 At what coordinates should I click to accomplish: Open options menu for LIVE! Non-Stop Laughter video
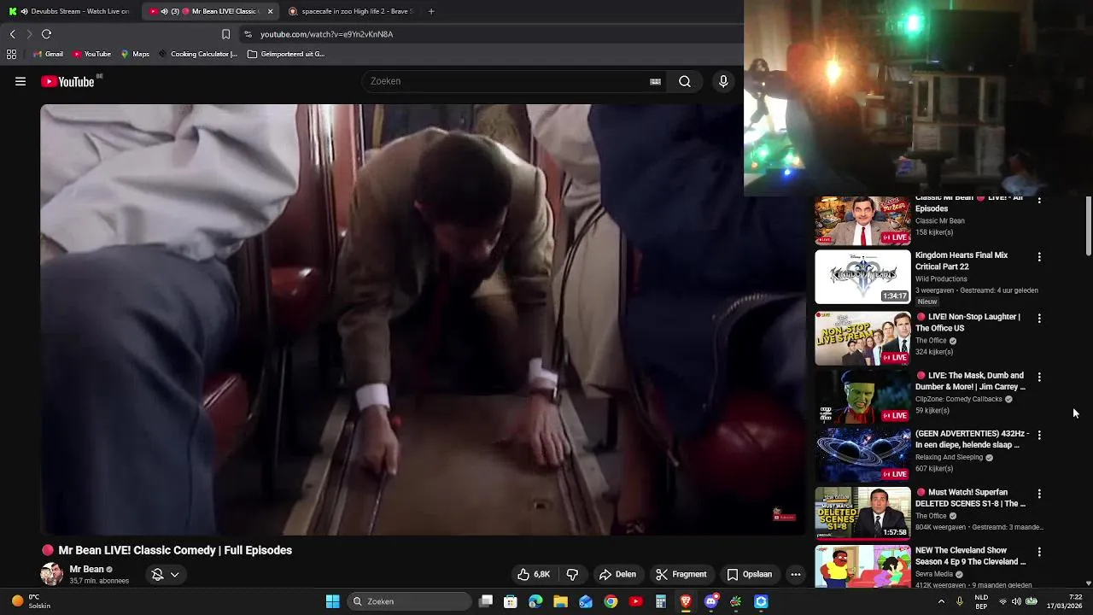point(1039,318)
